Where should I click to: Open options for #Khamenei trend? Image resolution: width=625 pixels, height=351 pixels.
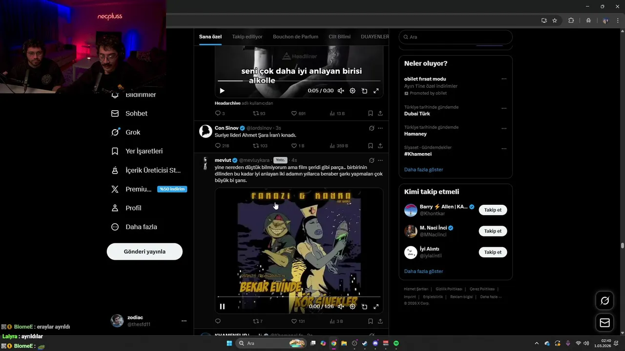(504, 149)
